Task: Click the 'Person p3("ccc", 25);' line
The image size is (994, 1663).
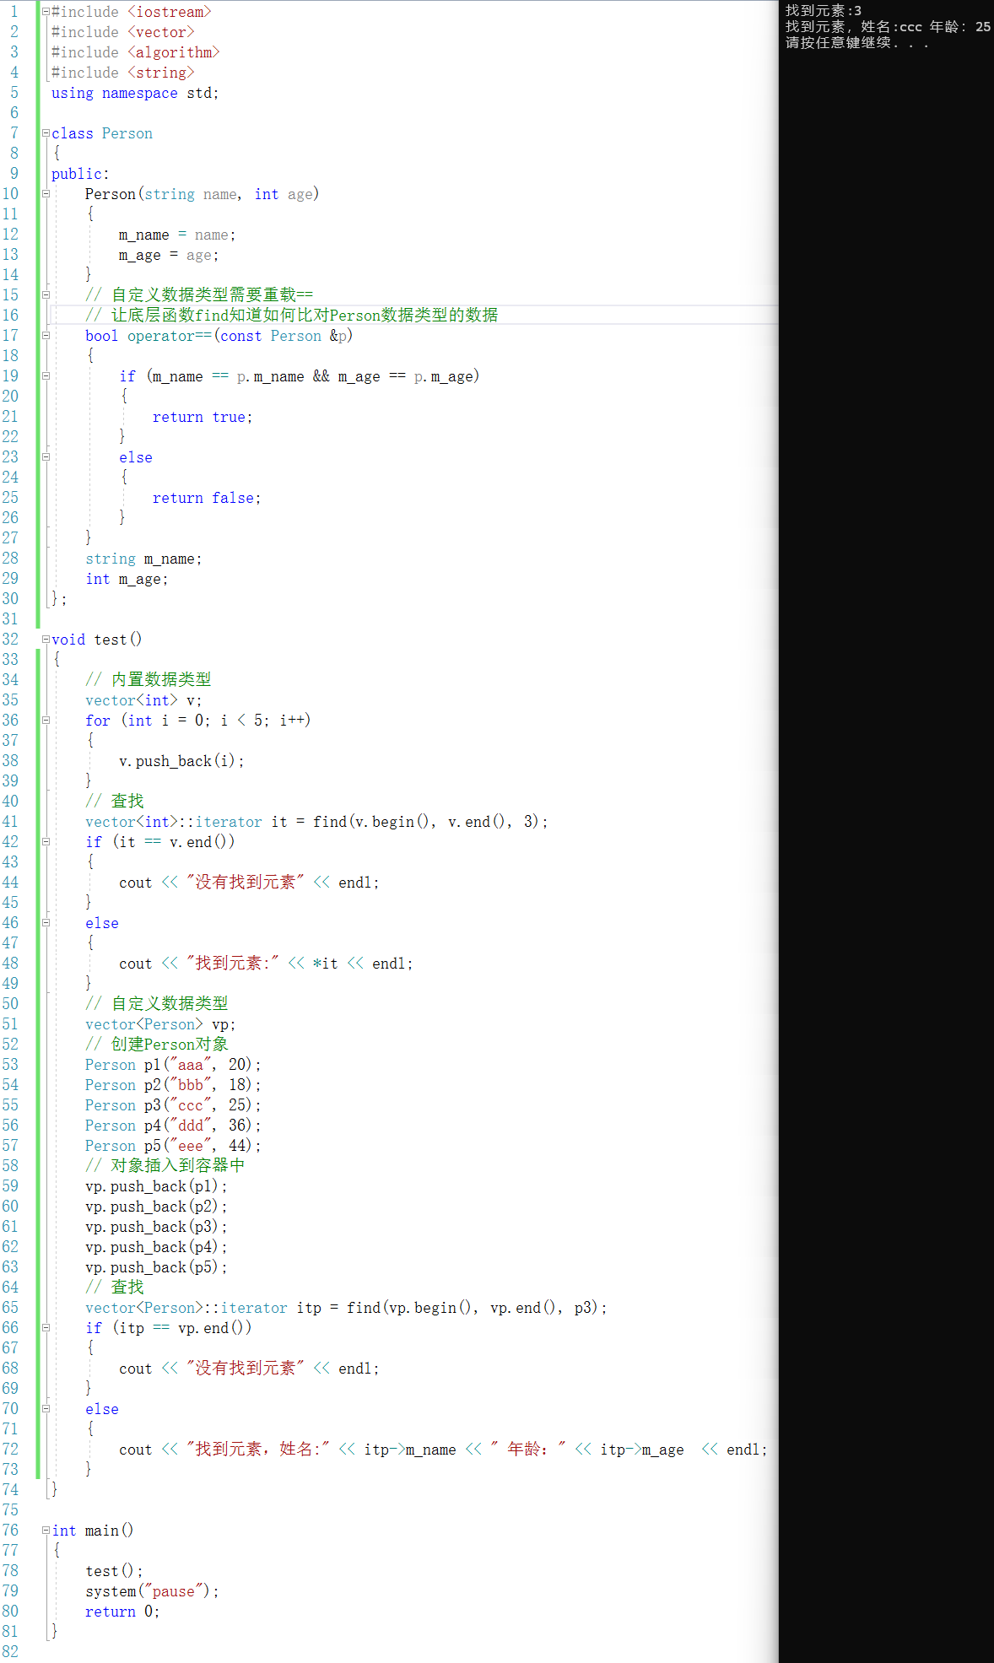Action: tap(173, 1105)
